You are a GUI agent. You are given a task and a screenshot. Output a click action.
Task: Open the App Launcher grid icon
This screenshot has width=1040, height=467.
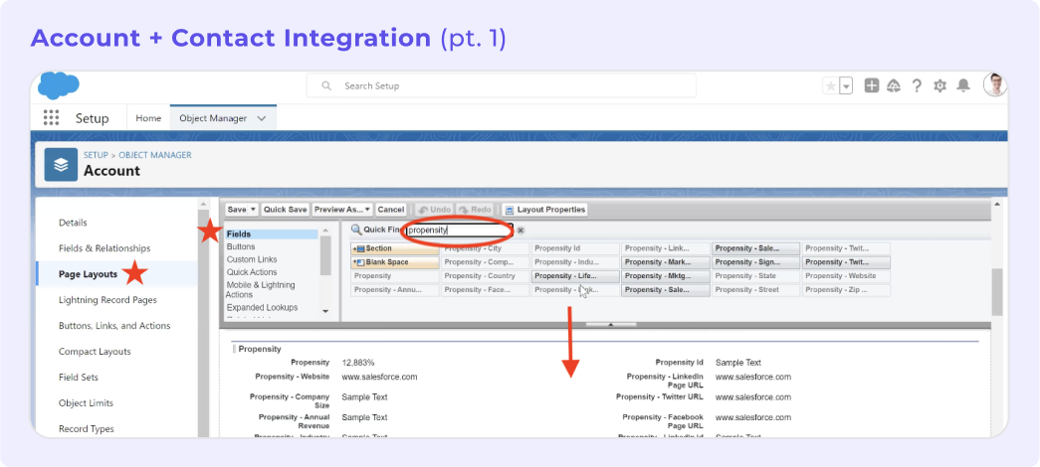51,118
